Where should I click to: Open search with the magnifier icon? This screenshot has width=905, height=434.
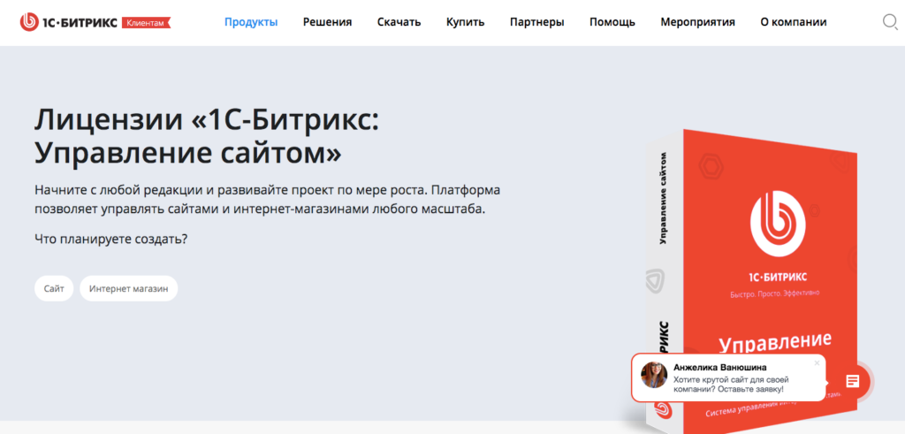(890, 22)
